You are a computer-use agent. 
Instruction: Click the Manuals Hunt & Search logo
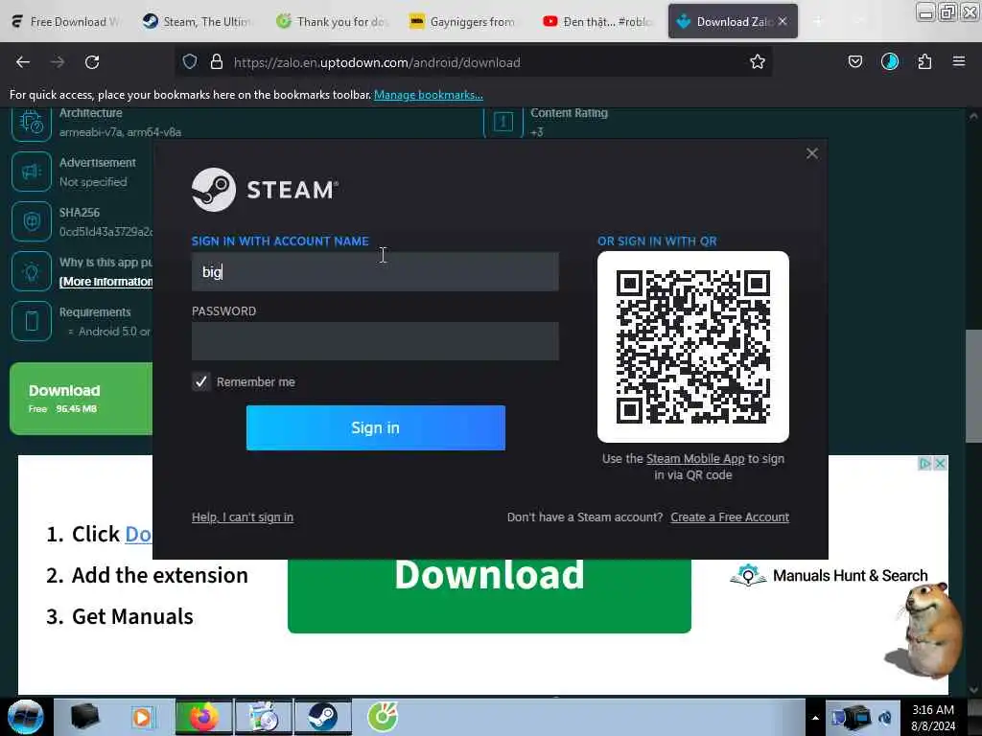829,575
